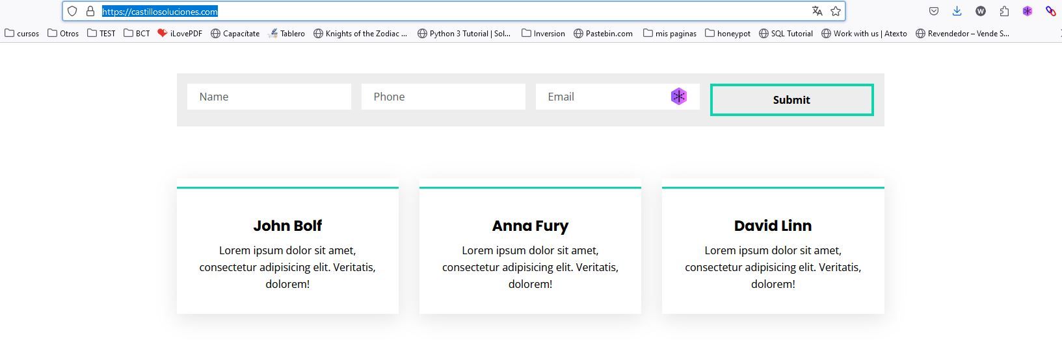Show tracking protection shield info
This screenshot has width=1062, height=345.
pos(72,11)
